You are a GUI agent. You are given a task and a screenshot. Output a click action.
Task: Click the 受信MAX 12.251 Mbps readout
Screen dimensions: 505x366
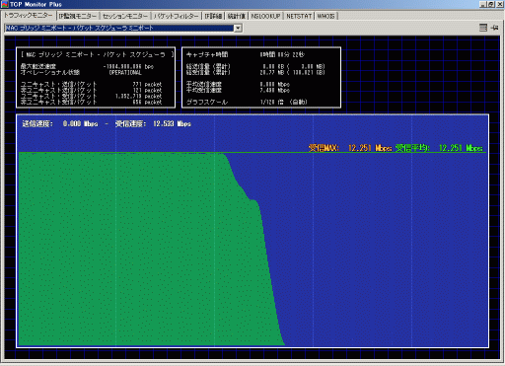pyautogui.click(x=350, y=148)
